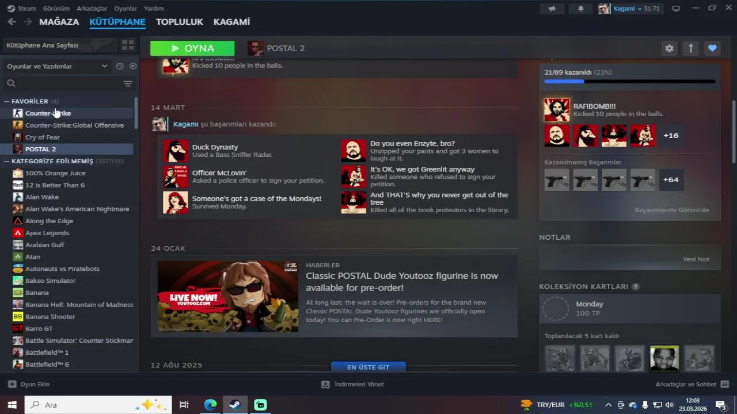Click the +64 locked achievements badge

(671, 180)
